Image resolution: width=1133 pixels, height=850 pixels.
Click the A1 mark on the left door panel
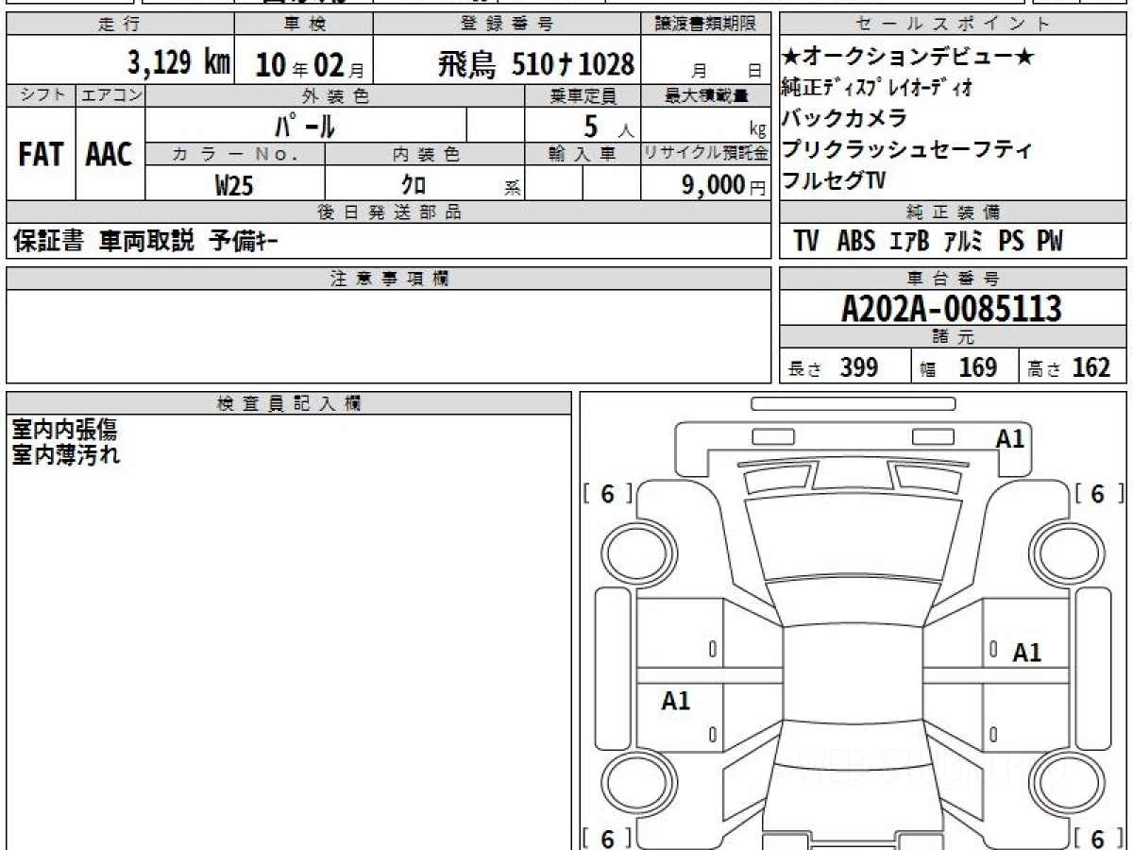tap(675, 701)
